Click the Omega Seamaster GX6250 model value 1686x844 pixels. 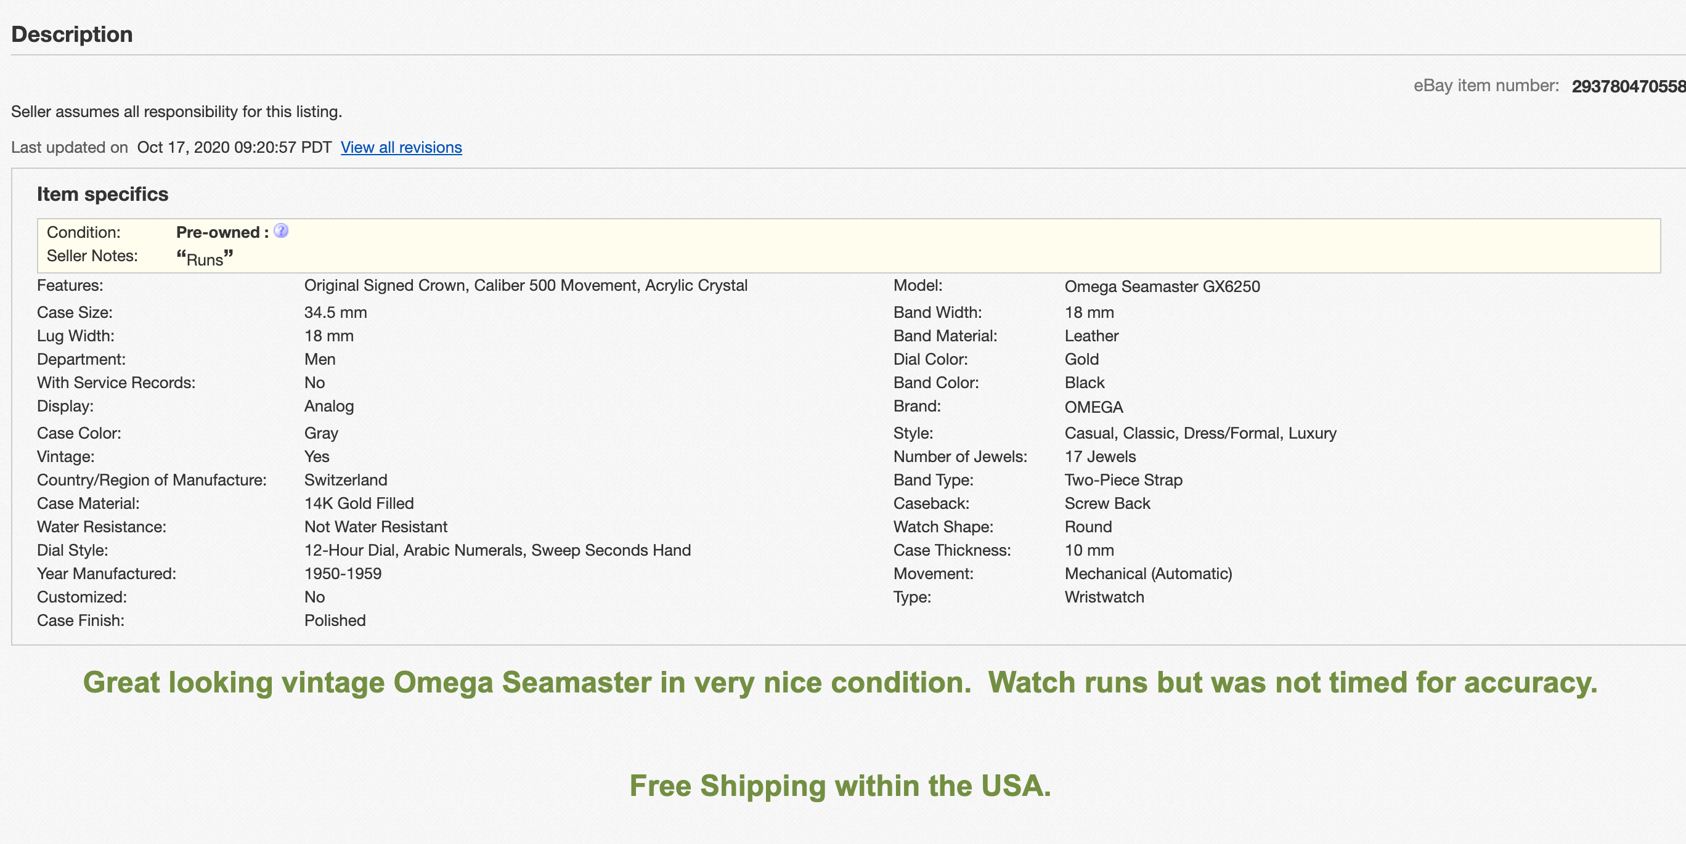[1162, 286]
